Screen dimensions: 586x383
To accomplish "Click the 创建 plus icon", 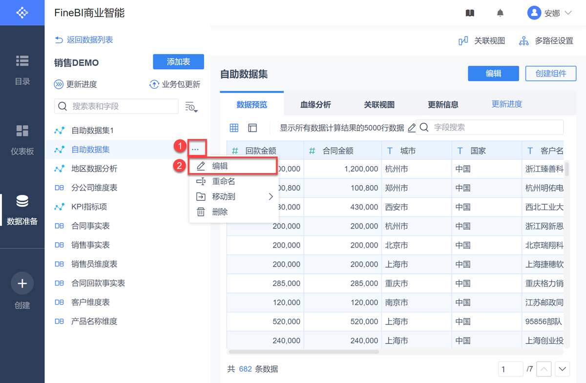I will (22, 283).
